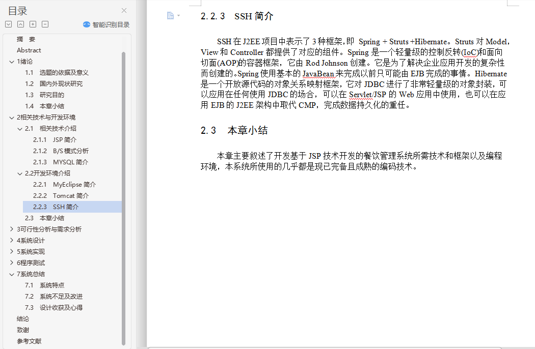Image resolution: width=535 pixels, height=349 pixels.
Task: Click the plus icon in the outline toolbar
Action: (33, 24)
